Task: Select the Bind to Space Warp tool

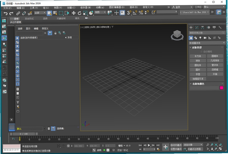Action: coord(30,13)
